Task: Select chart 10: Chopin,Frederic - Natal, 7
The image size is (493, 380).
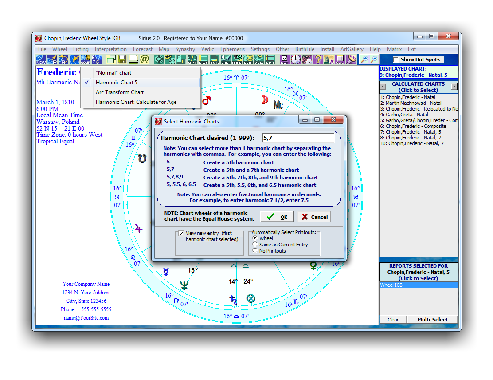Action: [412, 143]
